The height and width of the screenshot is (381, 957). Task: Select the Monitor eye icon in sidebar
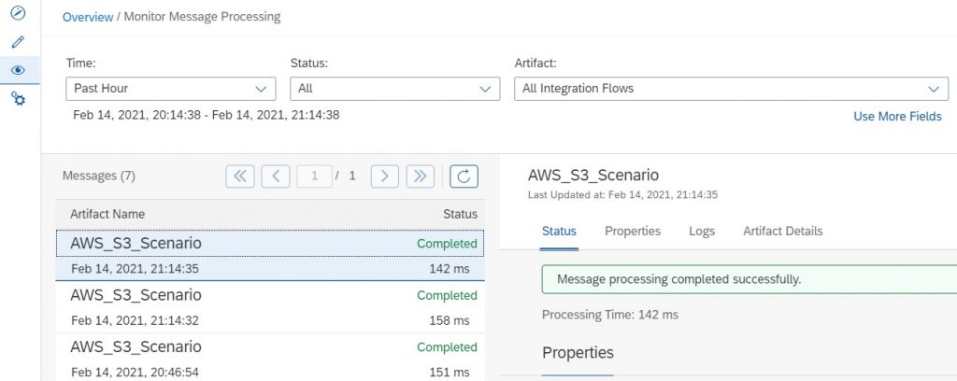pos(19,70)
